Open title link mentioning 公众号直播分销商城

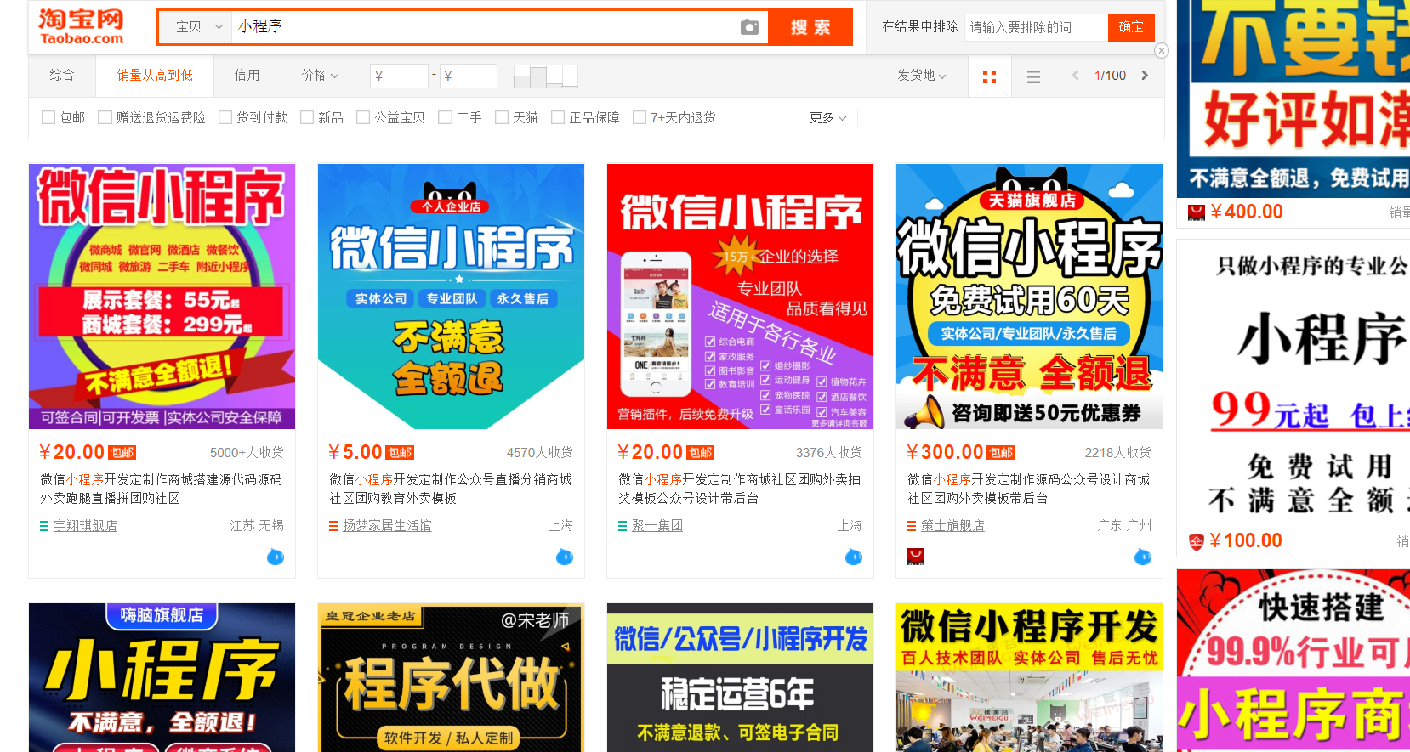pyautogui.click(x=451, y=489)
